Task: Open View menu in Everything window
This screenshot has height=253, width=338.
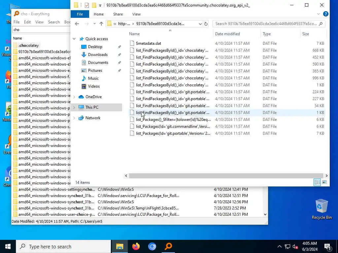Action: tap(39, 22)
